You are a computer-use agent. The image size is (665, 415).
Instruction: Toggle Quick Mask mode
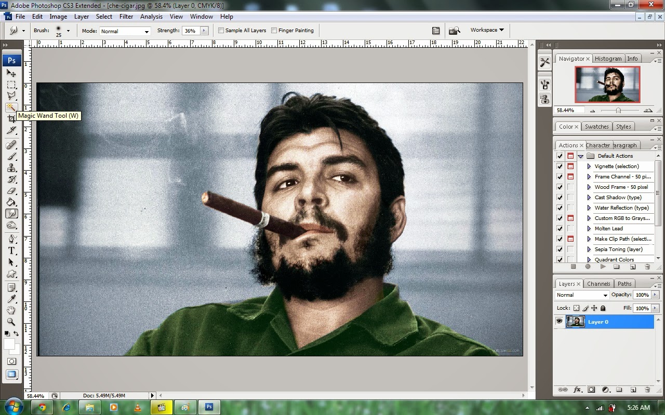pyautogui.click(x=11, y=362)
